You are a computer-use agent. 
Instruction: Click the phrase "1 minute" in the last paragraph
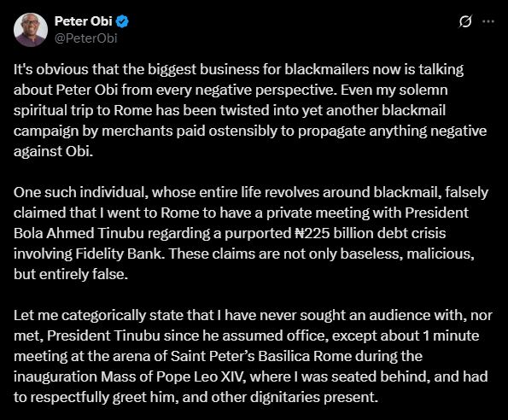[452, 335]
